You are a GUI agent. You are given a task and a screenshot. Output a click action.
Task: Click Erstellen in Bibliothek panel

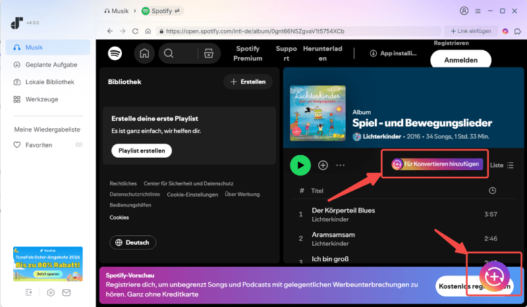[248, 82]
